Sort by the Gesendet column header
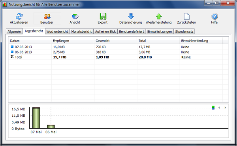 [x=115, y=41]
